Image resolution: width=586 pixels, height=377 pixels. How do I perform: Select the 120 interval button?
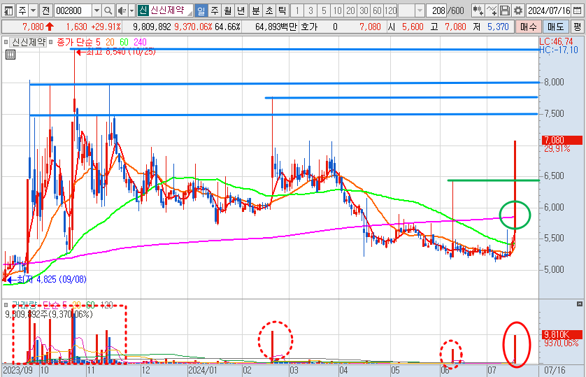tap(390, 10)
